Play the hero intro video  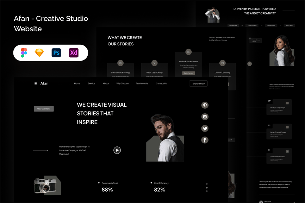[117, 150]
